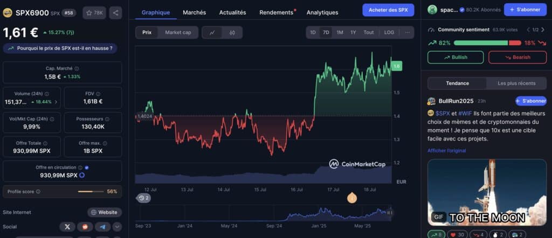552x238 pixels.
Task: Select the candlestick chart type icon
Action: tap(232, 33)
